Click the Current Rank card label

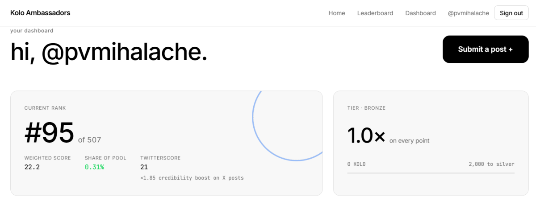coord(45,108)
